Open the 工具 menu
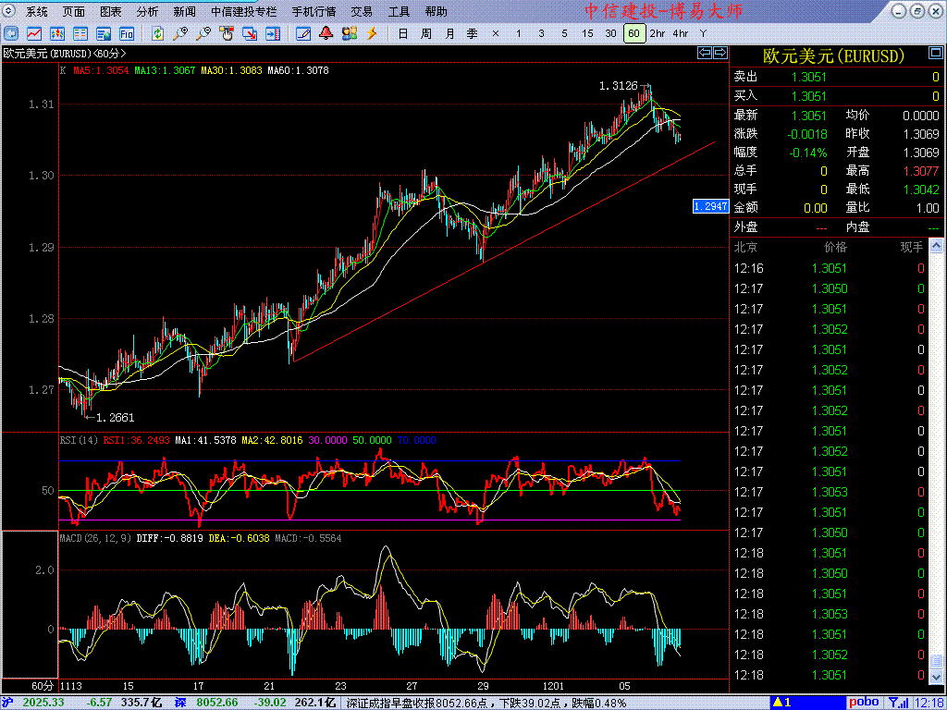The height and width of the screenshot is (710, 947). pos(399,11)
